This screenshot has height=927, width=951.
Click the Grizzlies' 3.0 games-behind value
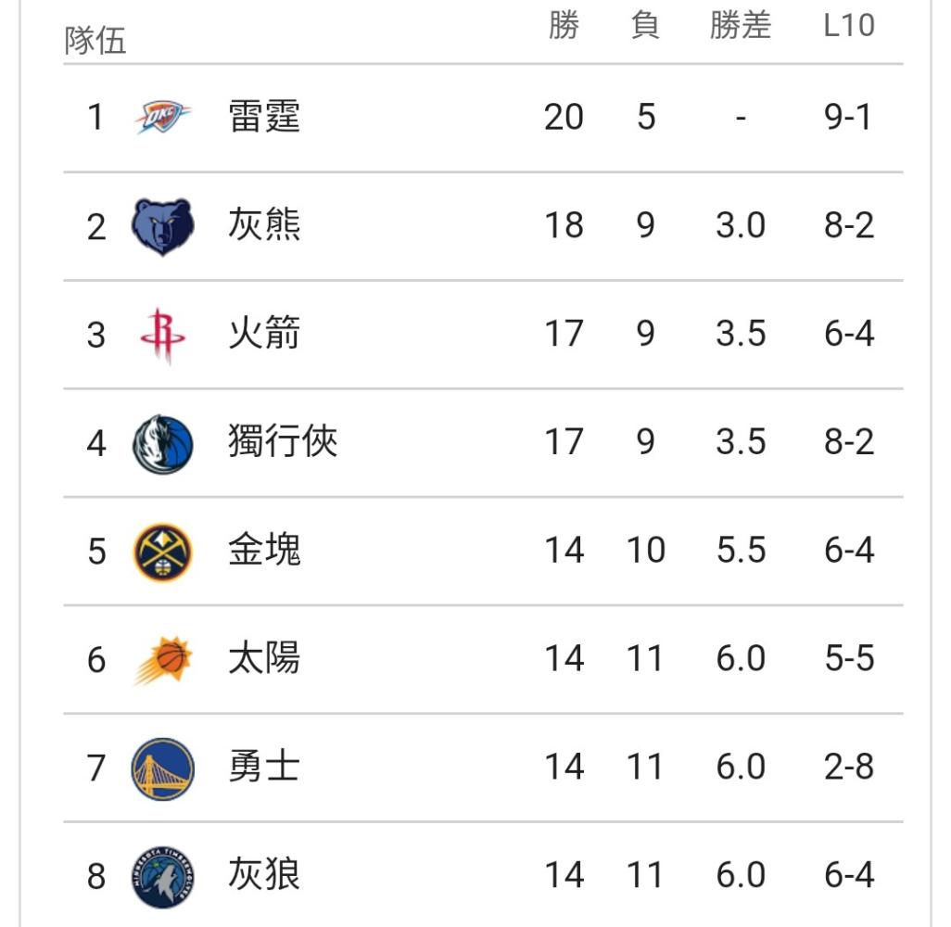pyautogui.click(x=740, y=225)
